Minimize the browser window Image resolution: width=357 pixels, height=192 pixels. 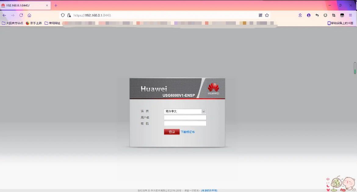point(330,5)
